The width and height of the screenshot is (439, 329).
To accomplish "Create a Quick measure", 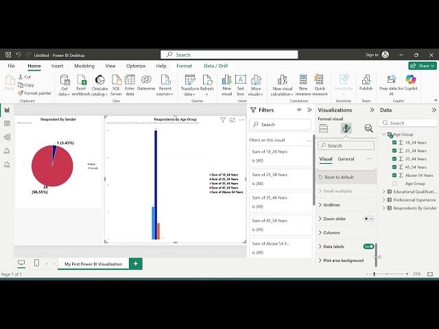I will coord(320,85).
